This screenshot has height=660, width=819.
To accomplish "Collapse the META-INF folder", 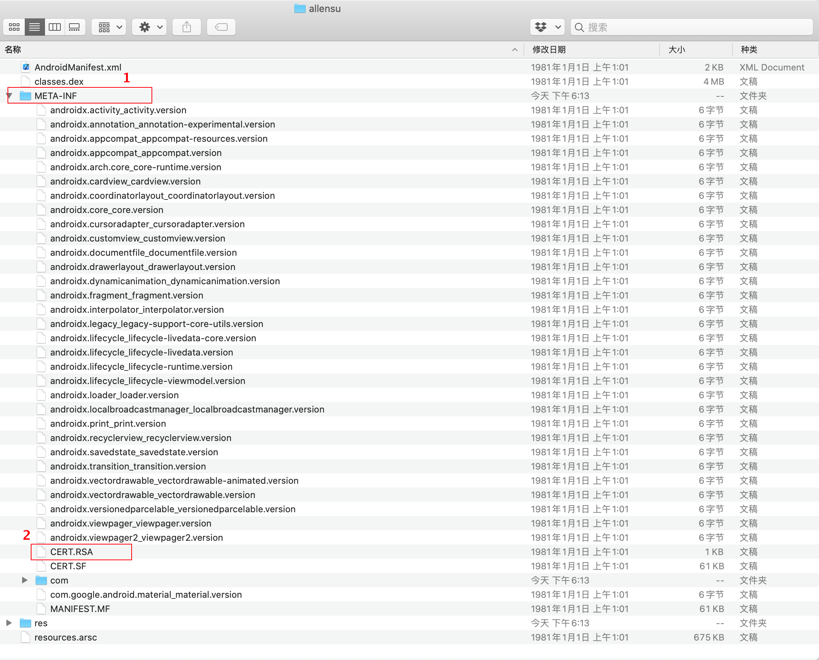I will (9, 95).
